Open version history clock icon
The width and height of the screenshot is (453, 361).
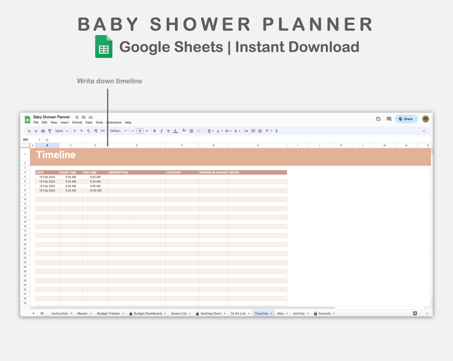378,119
